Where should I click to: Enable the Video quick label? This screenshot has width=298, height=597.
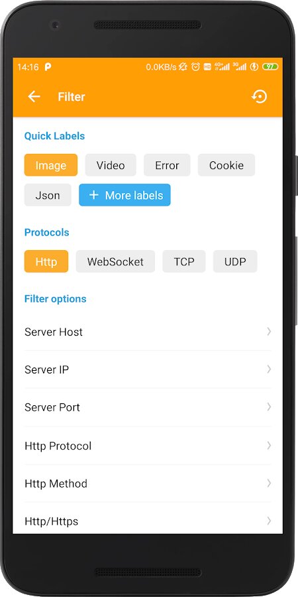pyautogui.click(x=111, y=165)
